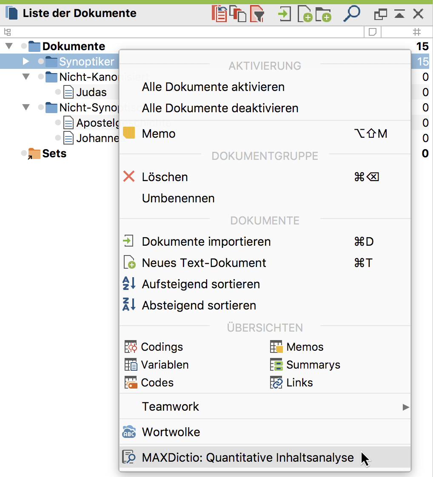Choose Alle Dokumente aktivieren
The height and width of the screenshot is (477, 433).
tap(265, 87)
